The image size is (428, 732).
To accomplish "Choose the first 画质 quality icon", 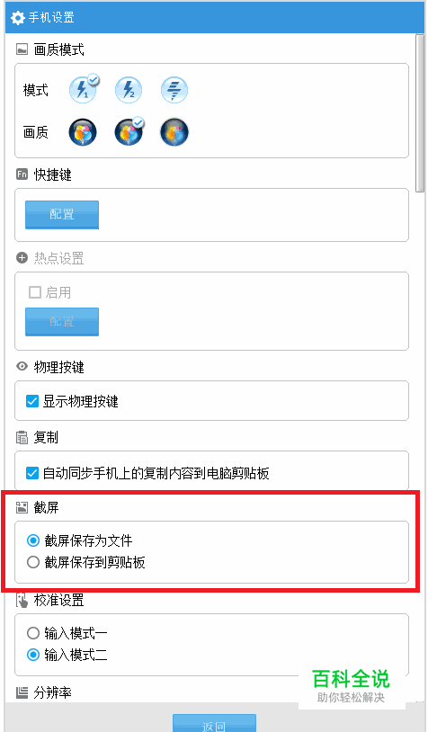I will (83, 132).
